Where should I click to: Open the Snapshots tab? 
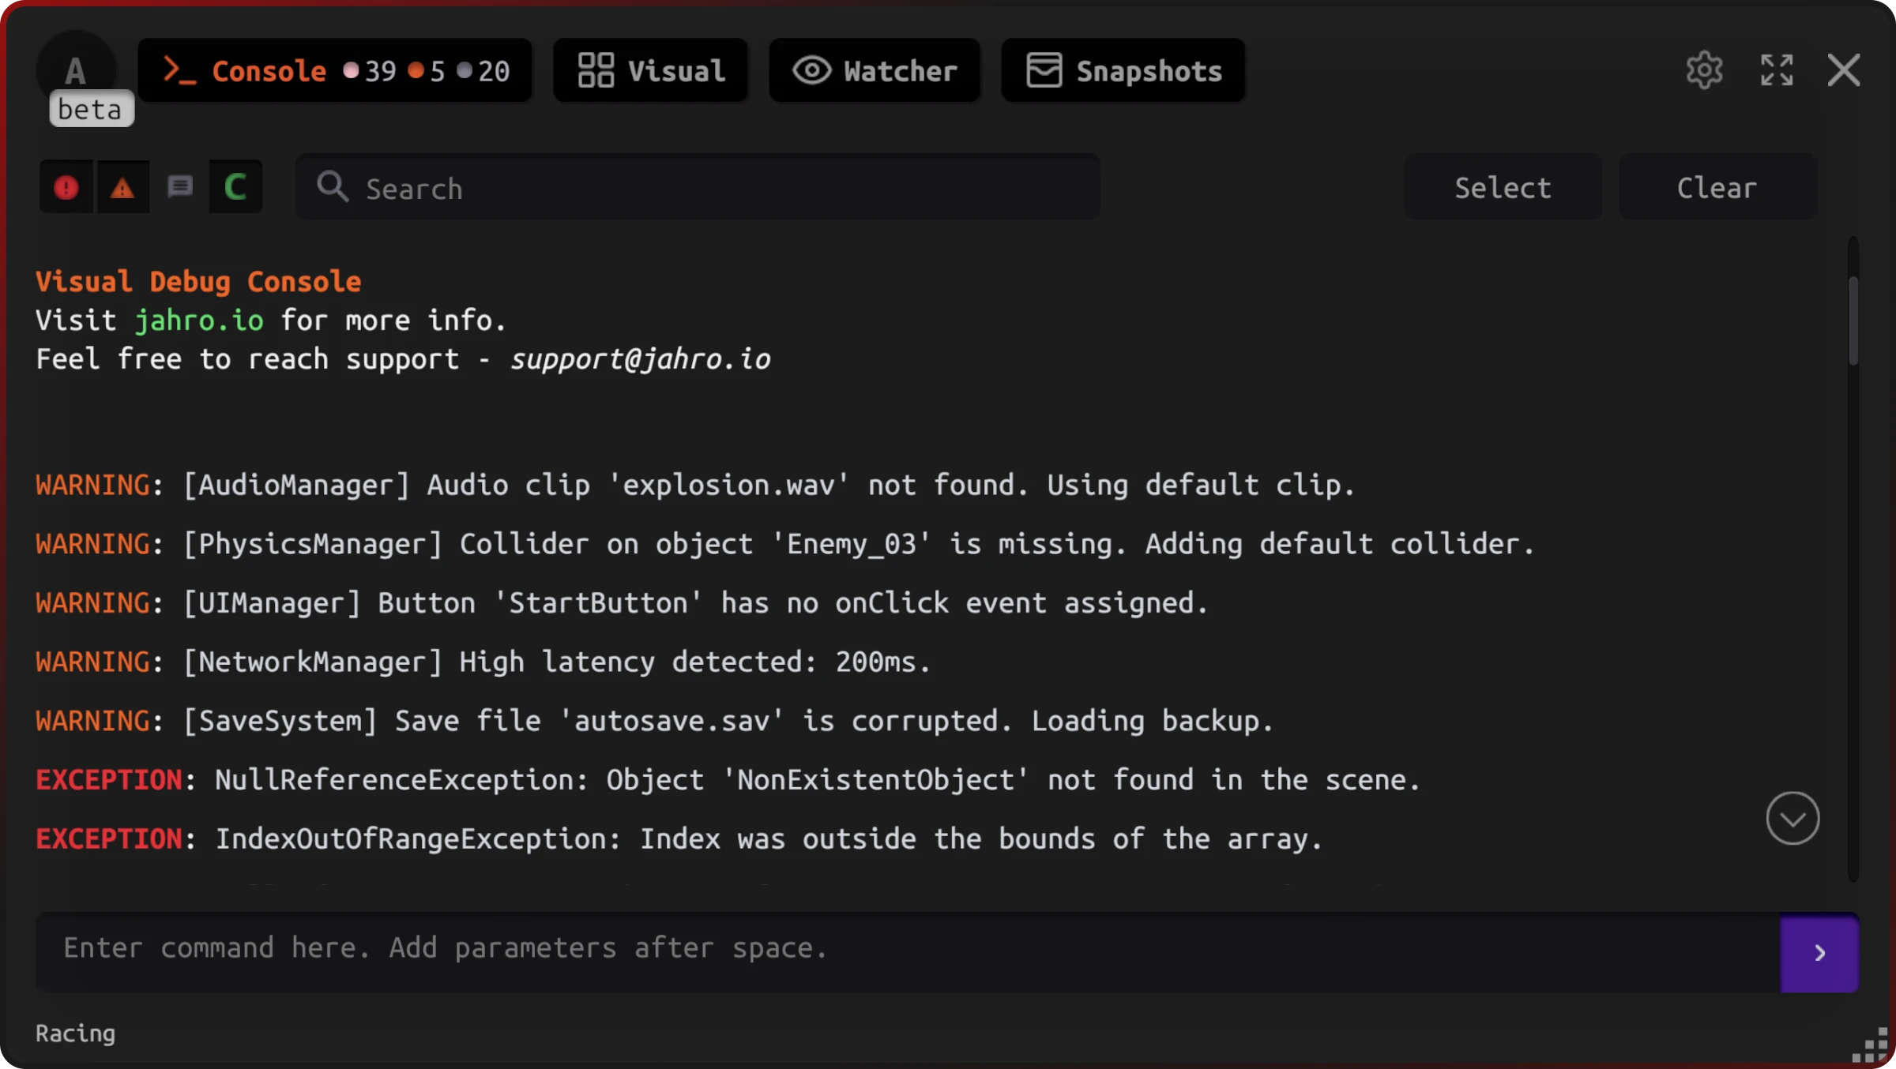1123,70
